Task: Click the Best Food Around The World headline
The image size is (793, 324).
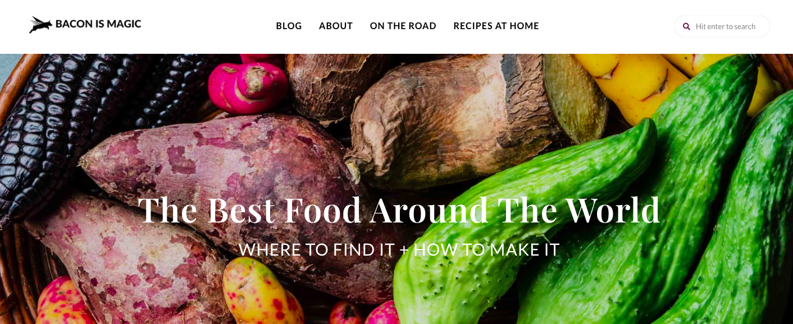Action: (399, 210)
